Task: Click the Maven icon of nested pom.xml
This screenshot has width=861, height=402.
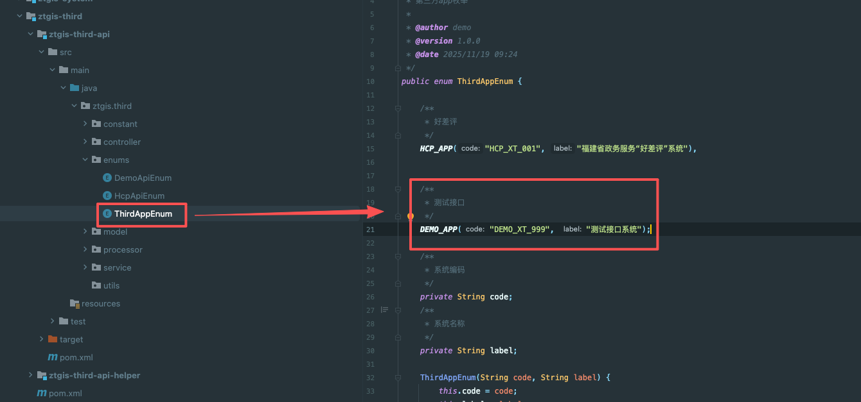Action: pyautogui.click(x=53, y=357)
